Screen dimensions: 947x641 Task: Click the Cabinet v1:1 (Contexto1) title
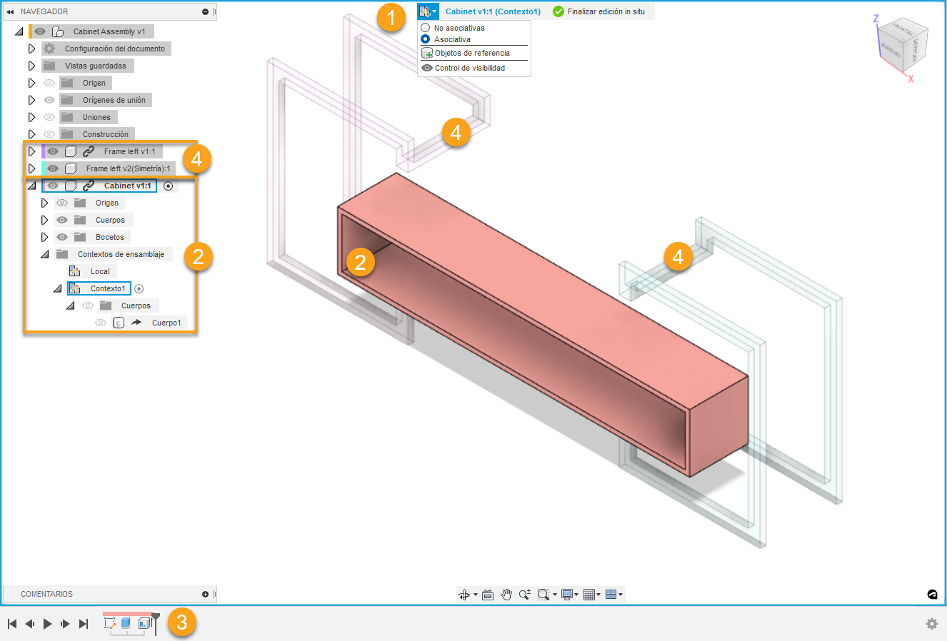pyautogui.click(x=493, y=11)
